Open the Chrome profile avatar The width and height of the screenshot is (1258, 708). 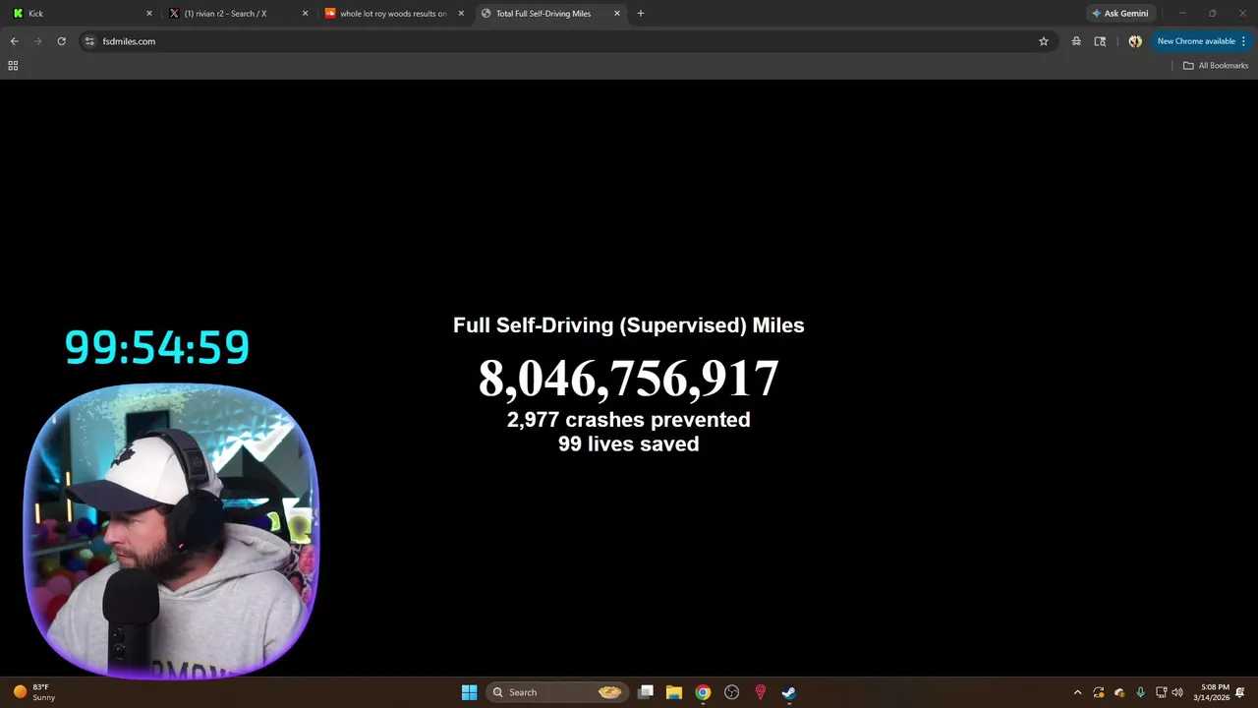click(x=1135, y=41)
